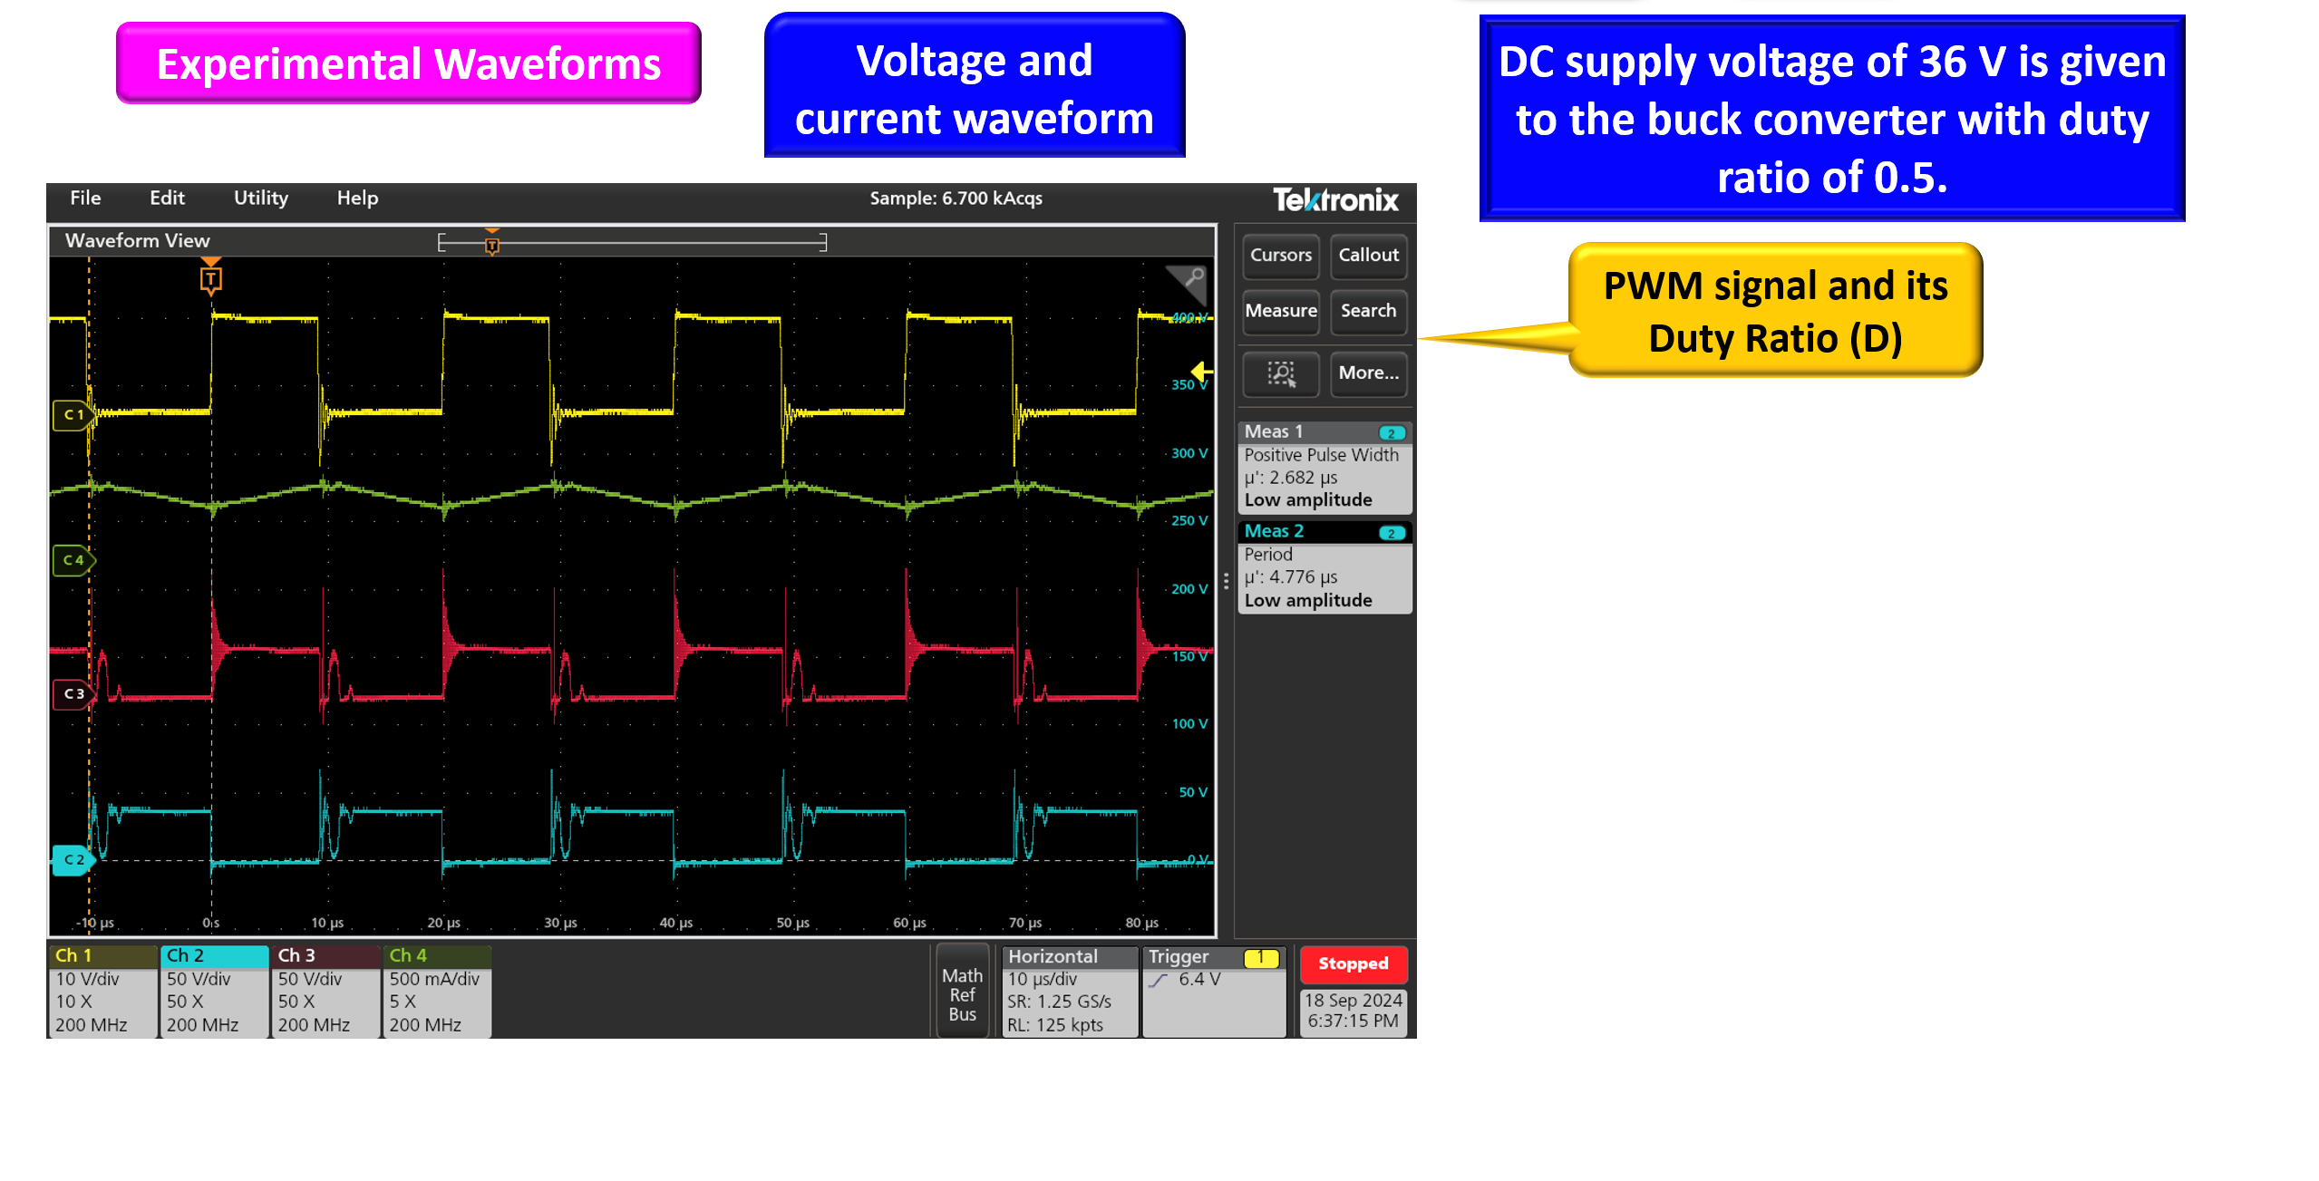Click the Horizontal settings badge
The image size is (2319, 1181).
[1069, 991]
